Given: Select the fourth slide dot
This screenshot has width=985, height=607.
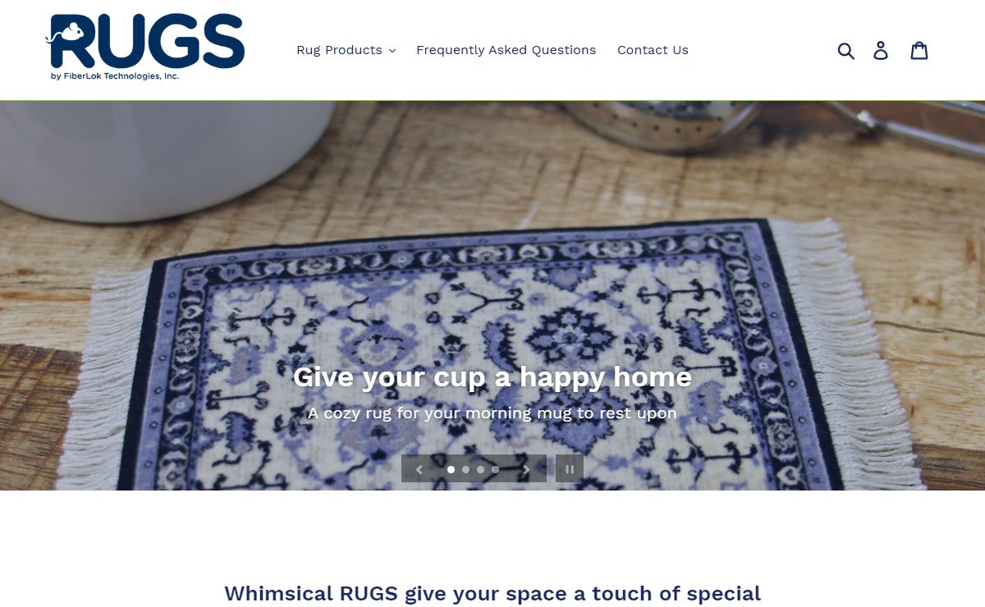Looking at the screenshot, I should tap(495, 470).
